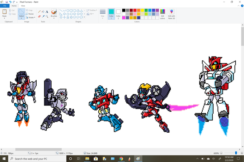Choose the Right triangle shape
Viewport: 244px width, 162px height.
[61, 14]
